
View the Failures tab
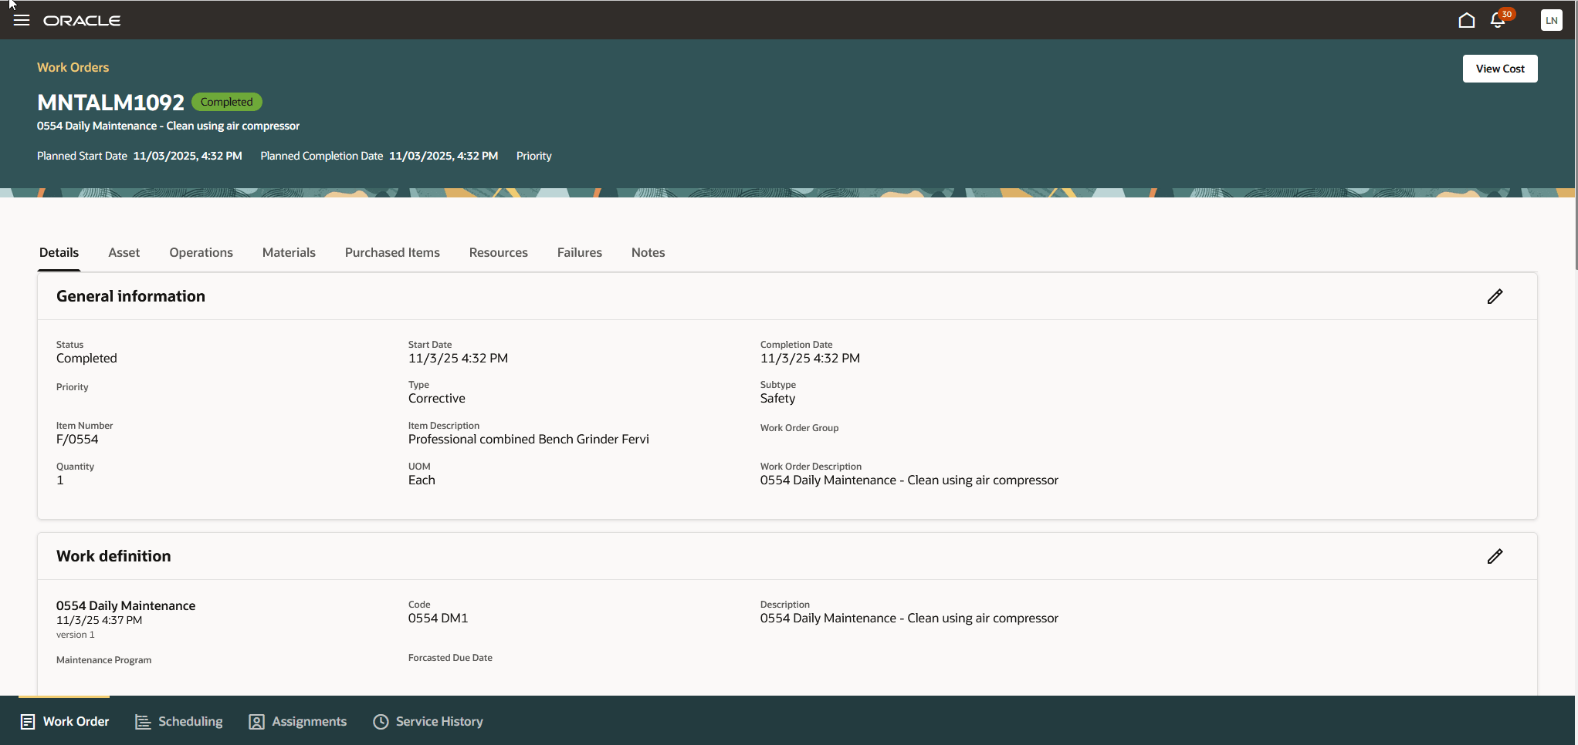point(579,252)
